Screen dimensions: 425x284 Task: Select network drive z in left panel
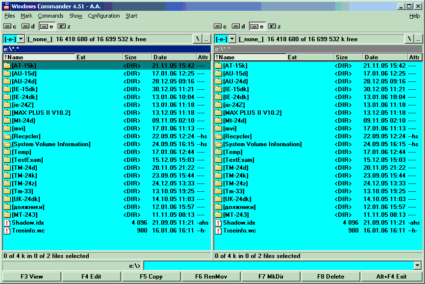[x=65, y=26]
